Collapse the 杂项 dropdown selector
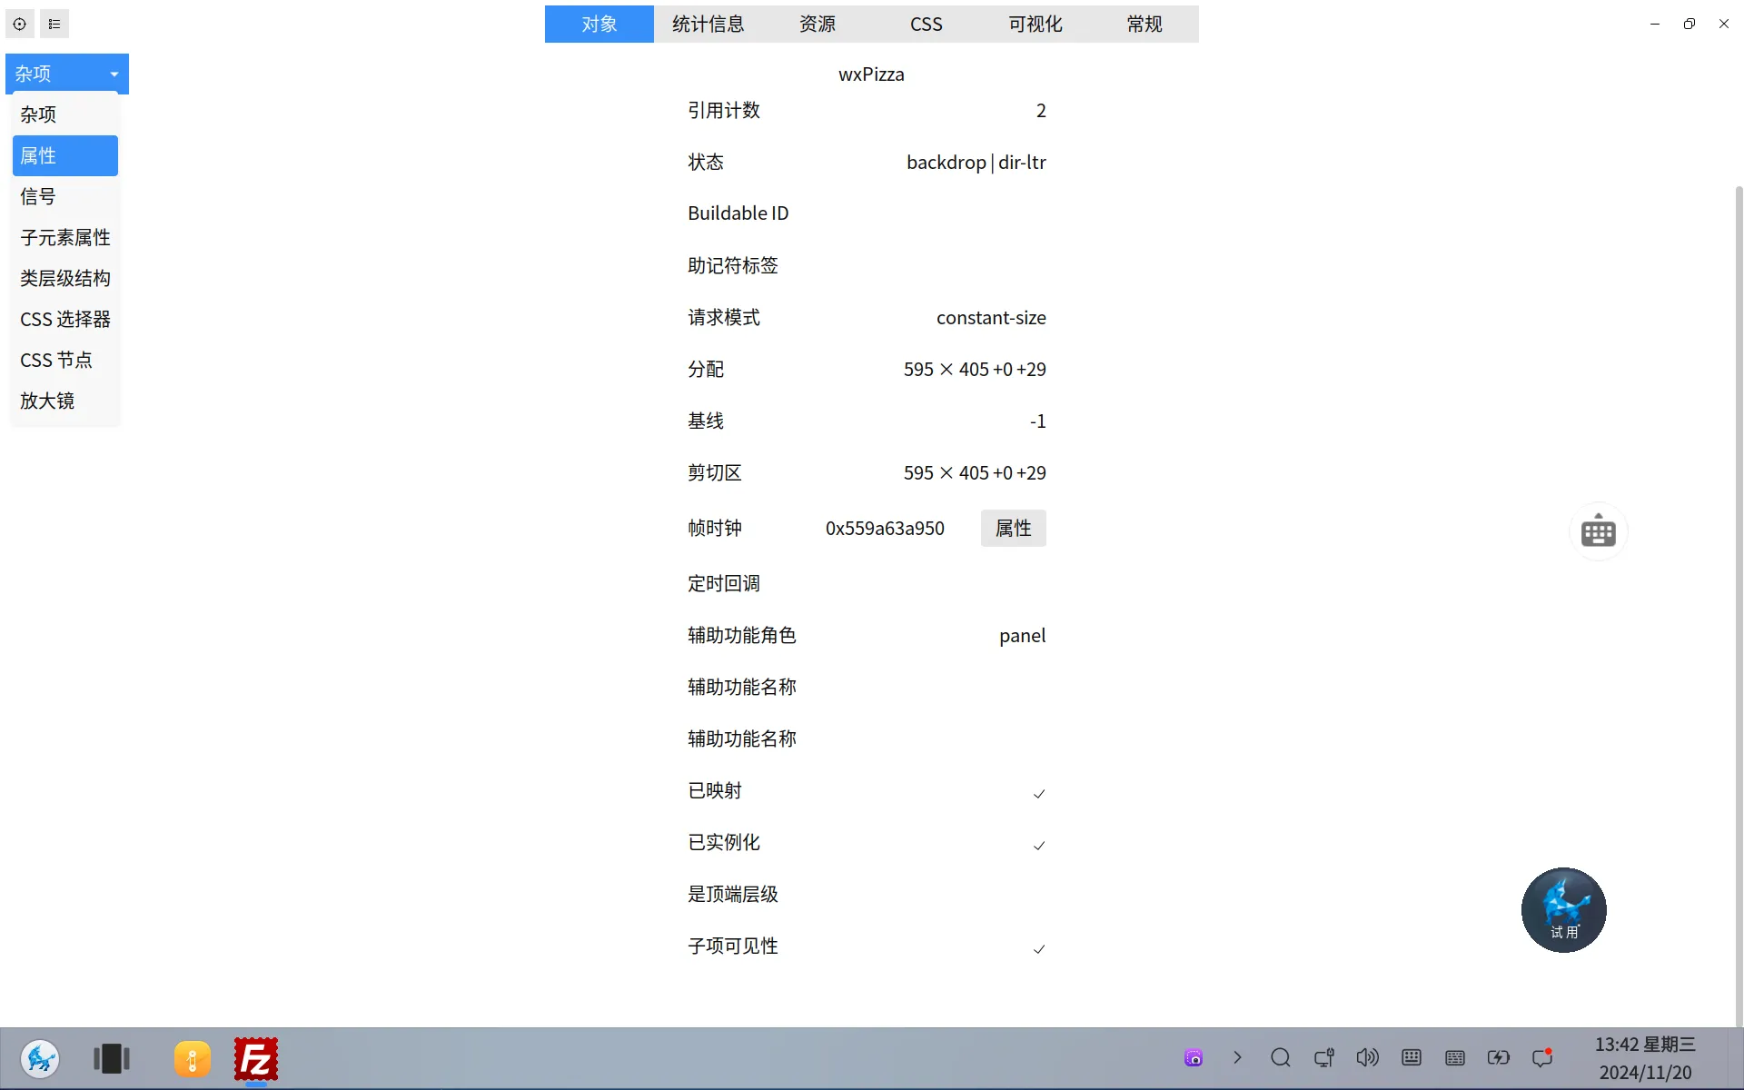Viewport: 1744px width, 1090px height. [x=67, y=74]
